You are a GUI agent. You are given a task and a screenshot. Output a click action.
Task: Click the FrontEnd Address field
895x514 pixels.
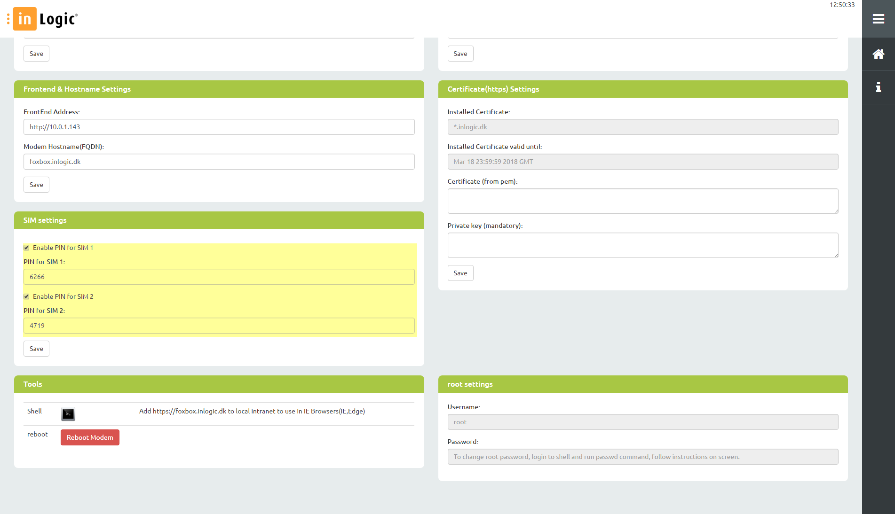219,127
